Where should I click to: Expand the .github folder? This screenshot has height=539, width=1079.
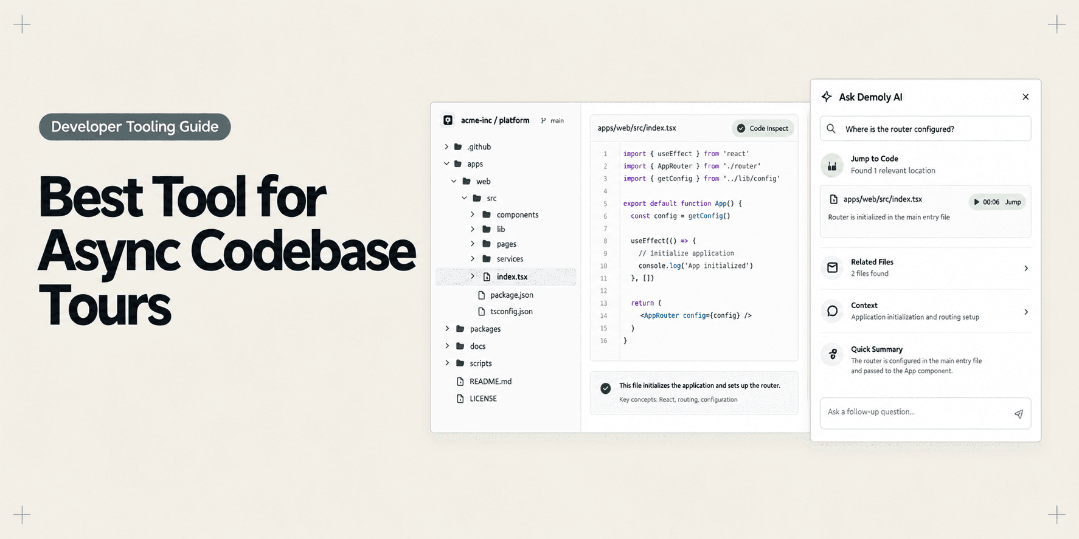tap(446, 146)
